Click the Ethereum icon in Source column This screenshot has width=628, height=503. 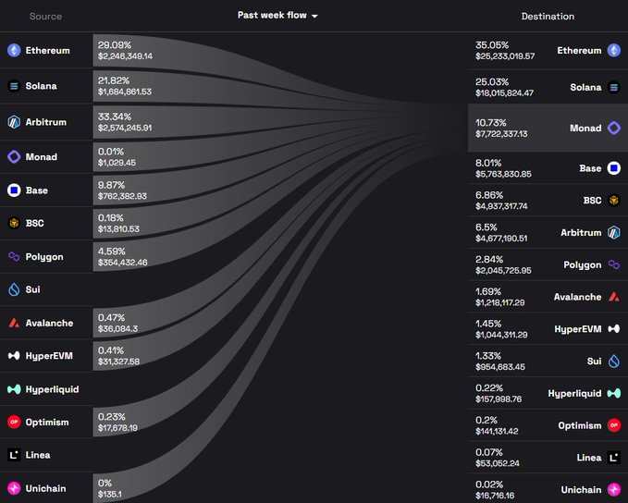click(14, 51)
